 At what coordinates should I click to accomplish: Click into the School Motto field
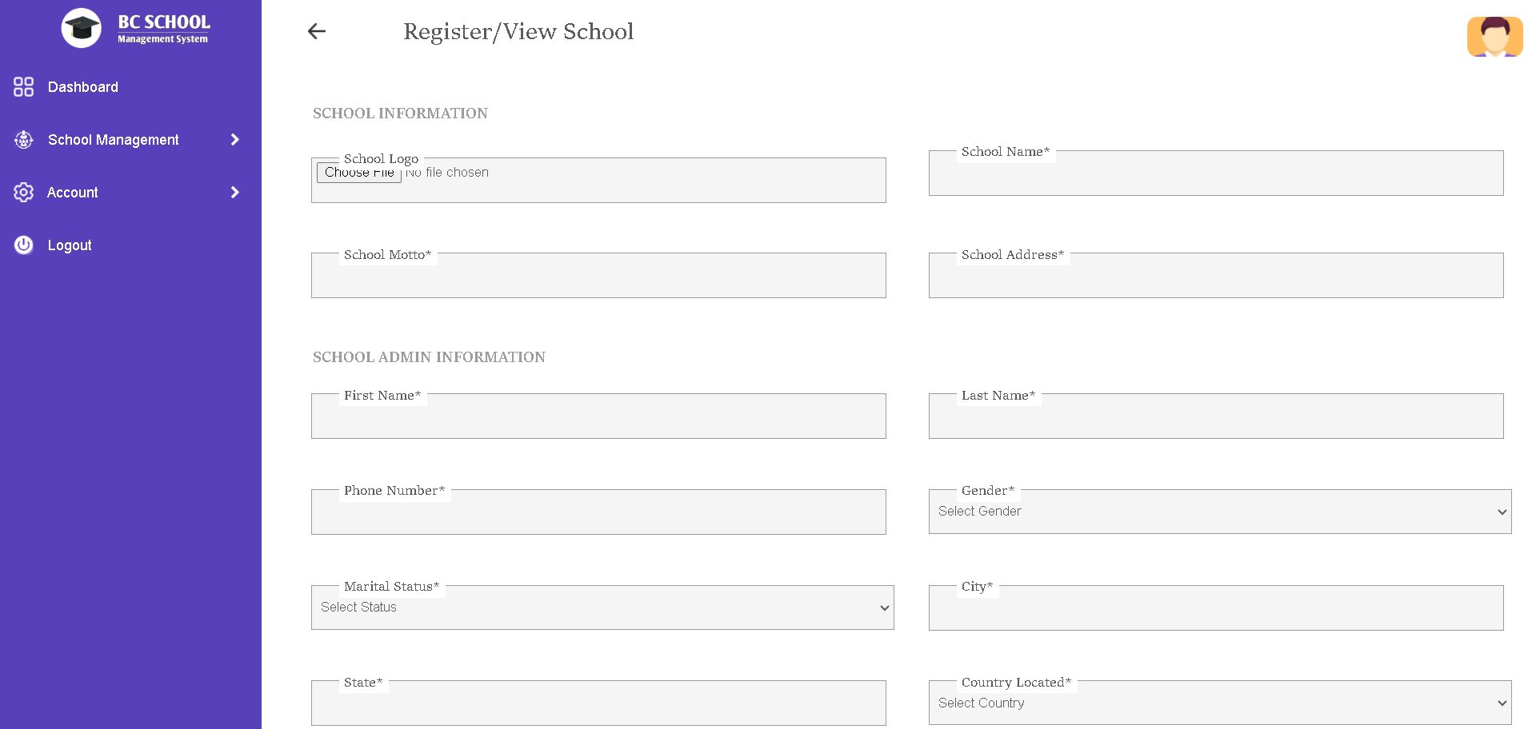click(598, 278)
